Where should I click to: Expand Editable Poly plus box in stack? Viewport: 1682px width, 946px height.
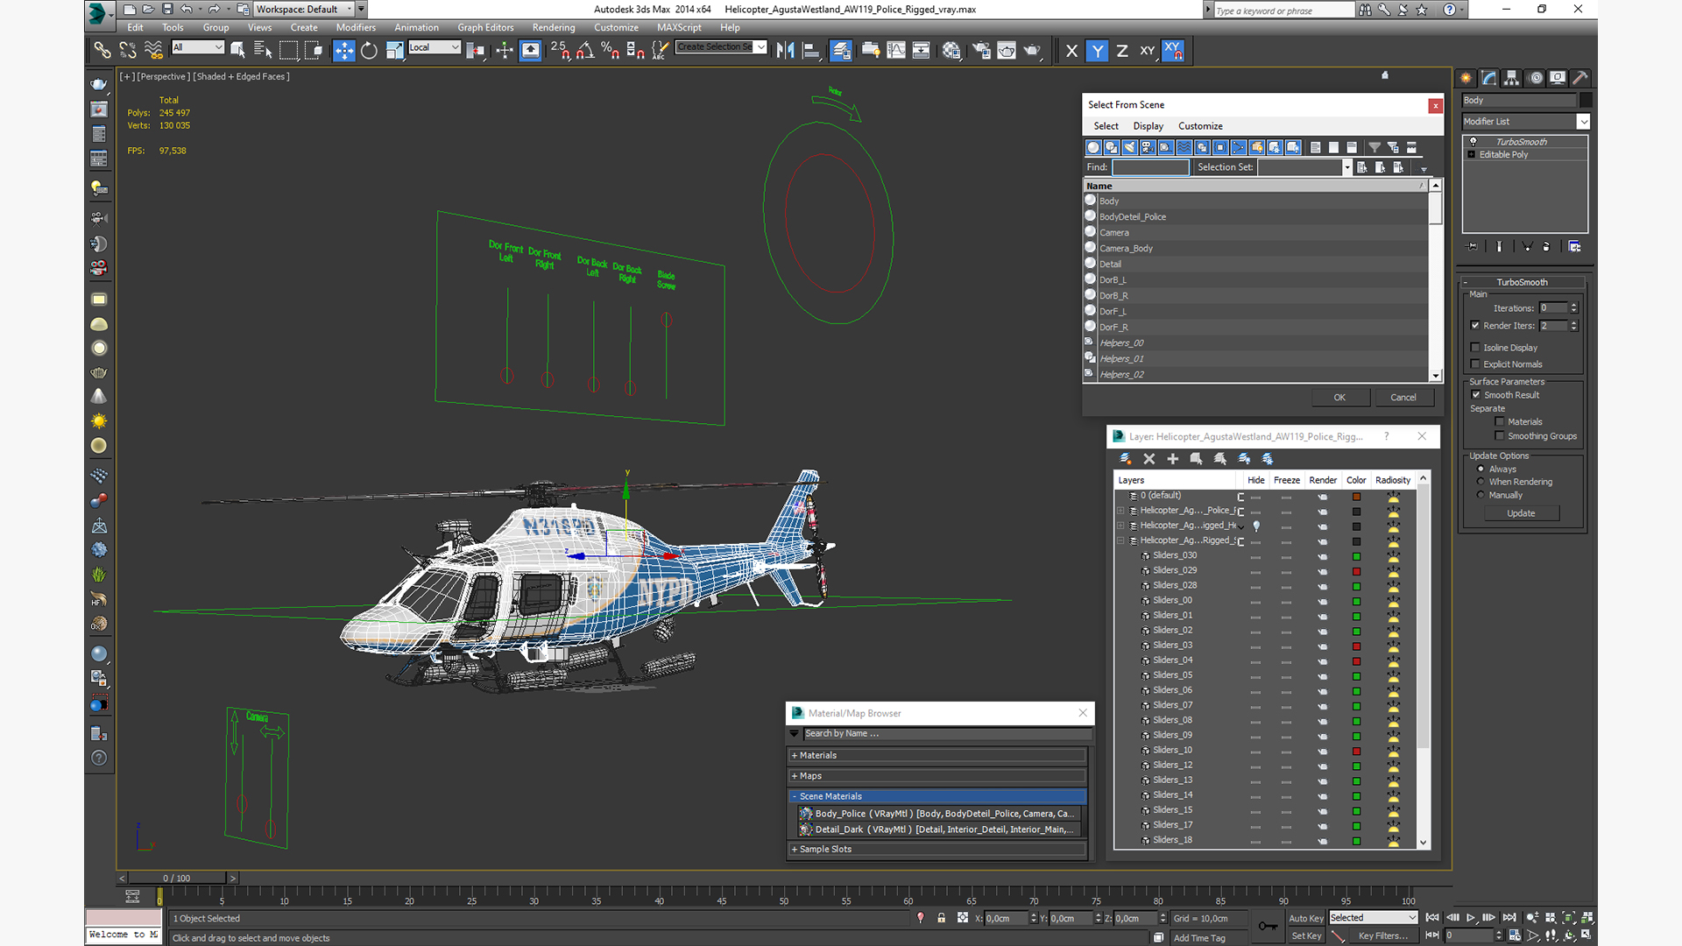1472,155
